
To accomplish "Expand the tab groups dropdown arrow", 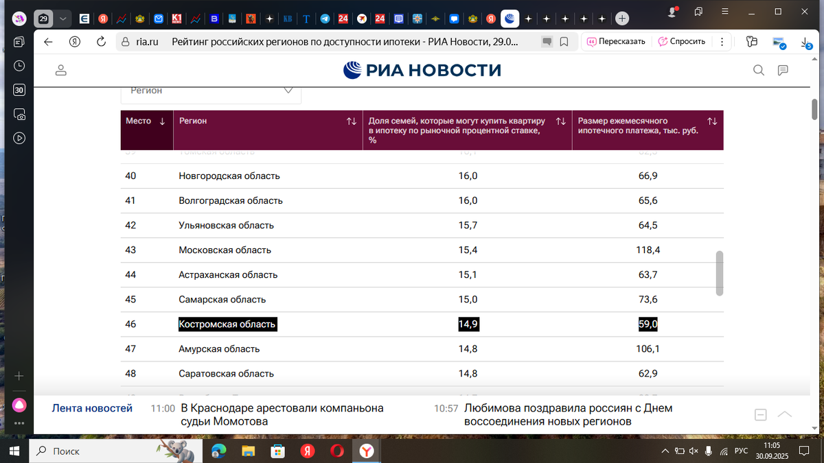I will click(x=63, y=19).
